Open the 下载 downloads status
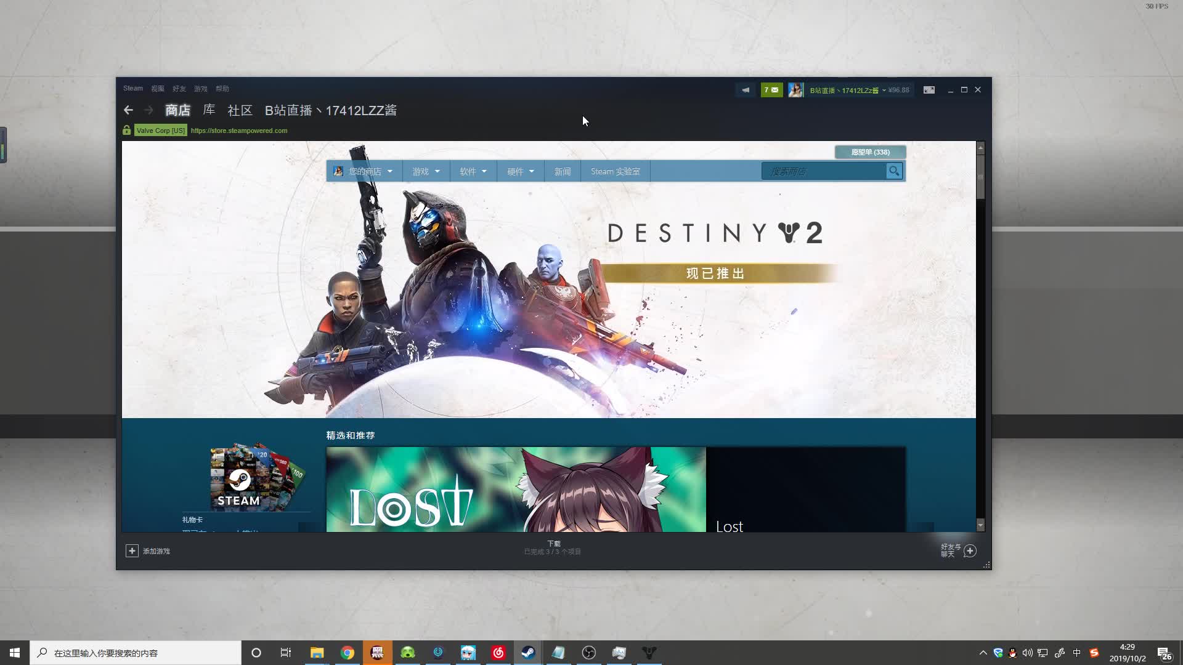1183x665 pixels. [x=553, y=548]
